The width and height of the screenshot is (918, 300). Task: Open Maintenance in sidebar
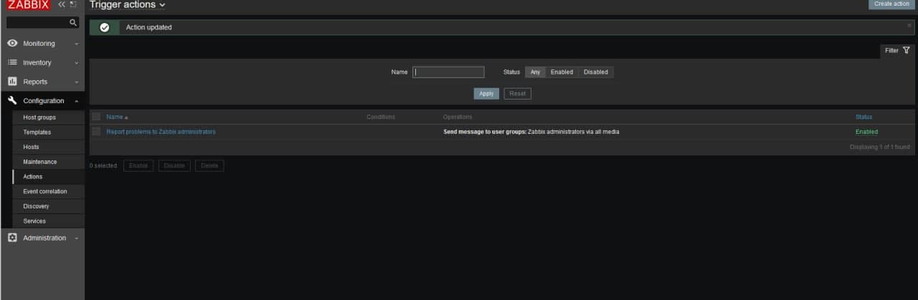[39, 162]
